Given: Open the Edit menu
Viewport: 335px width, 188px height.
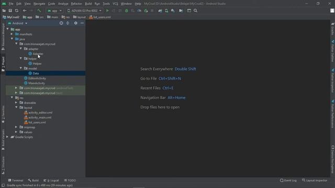Looking at the screenshot, I should click(x=19, y=4).
